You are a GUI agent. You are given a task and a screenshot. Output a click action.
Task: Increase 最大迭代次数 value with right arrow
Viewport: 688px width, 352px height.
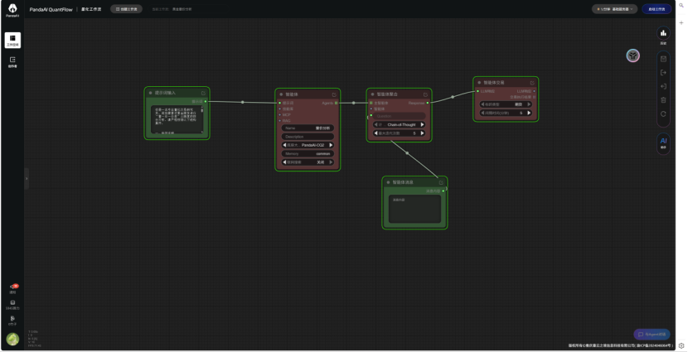click(x=421, y=133)
